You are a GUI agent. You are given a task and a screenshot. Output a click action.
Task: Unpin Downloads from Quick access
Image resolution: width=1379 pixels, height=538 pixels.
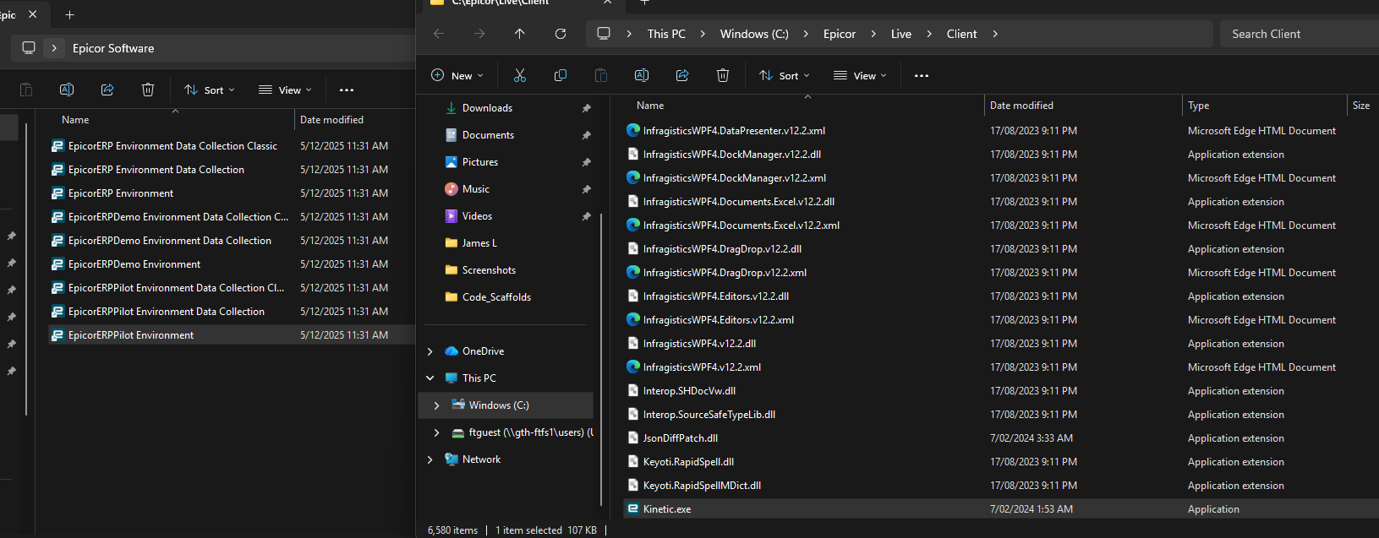(x=586, y=108)
